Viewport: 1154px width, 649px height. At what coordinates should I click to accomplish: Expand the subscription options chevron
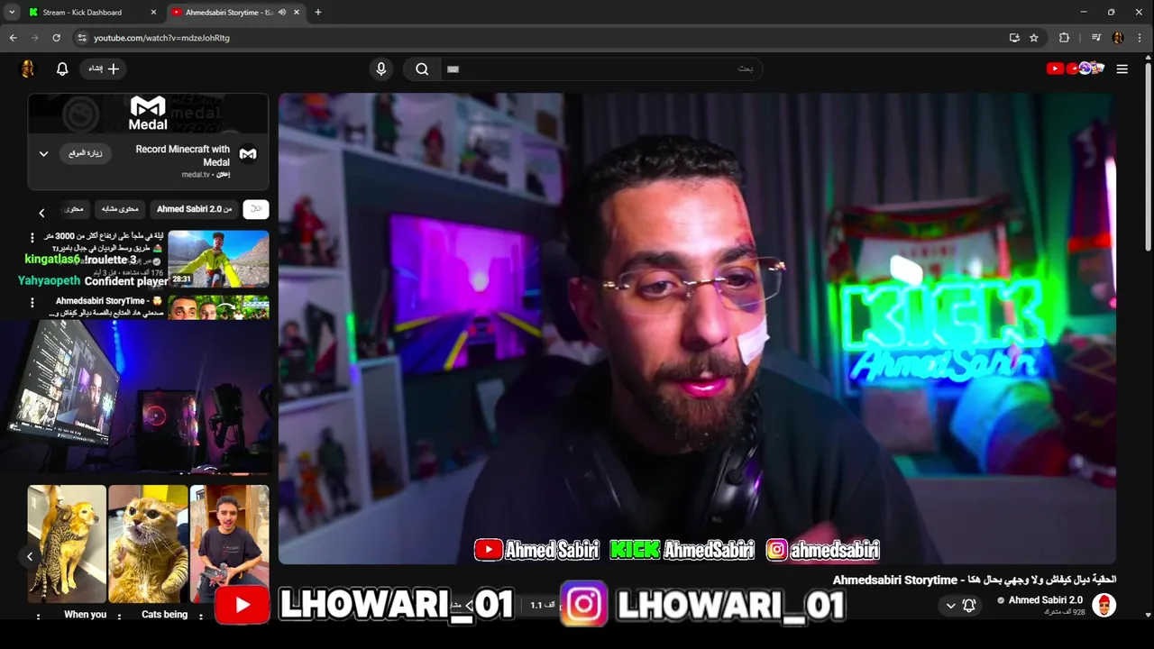950,606
